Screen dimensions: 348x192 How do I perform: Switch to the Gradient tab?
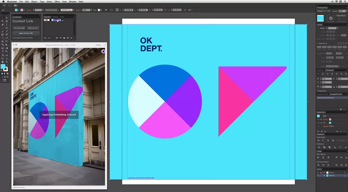click(x=55, y=16)
